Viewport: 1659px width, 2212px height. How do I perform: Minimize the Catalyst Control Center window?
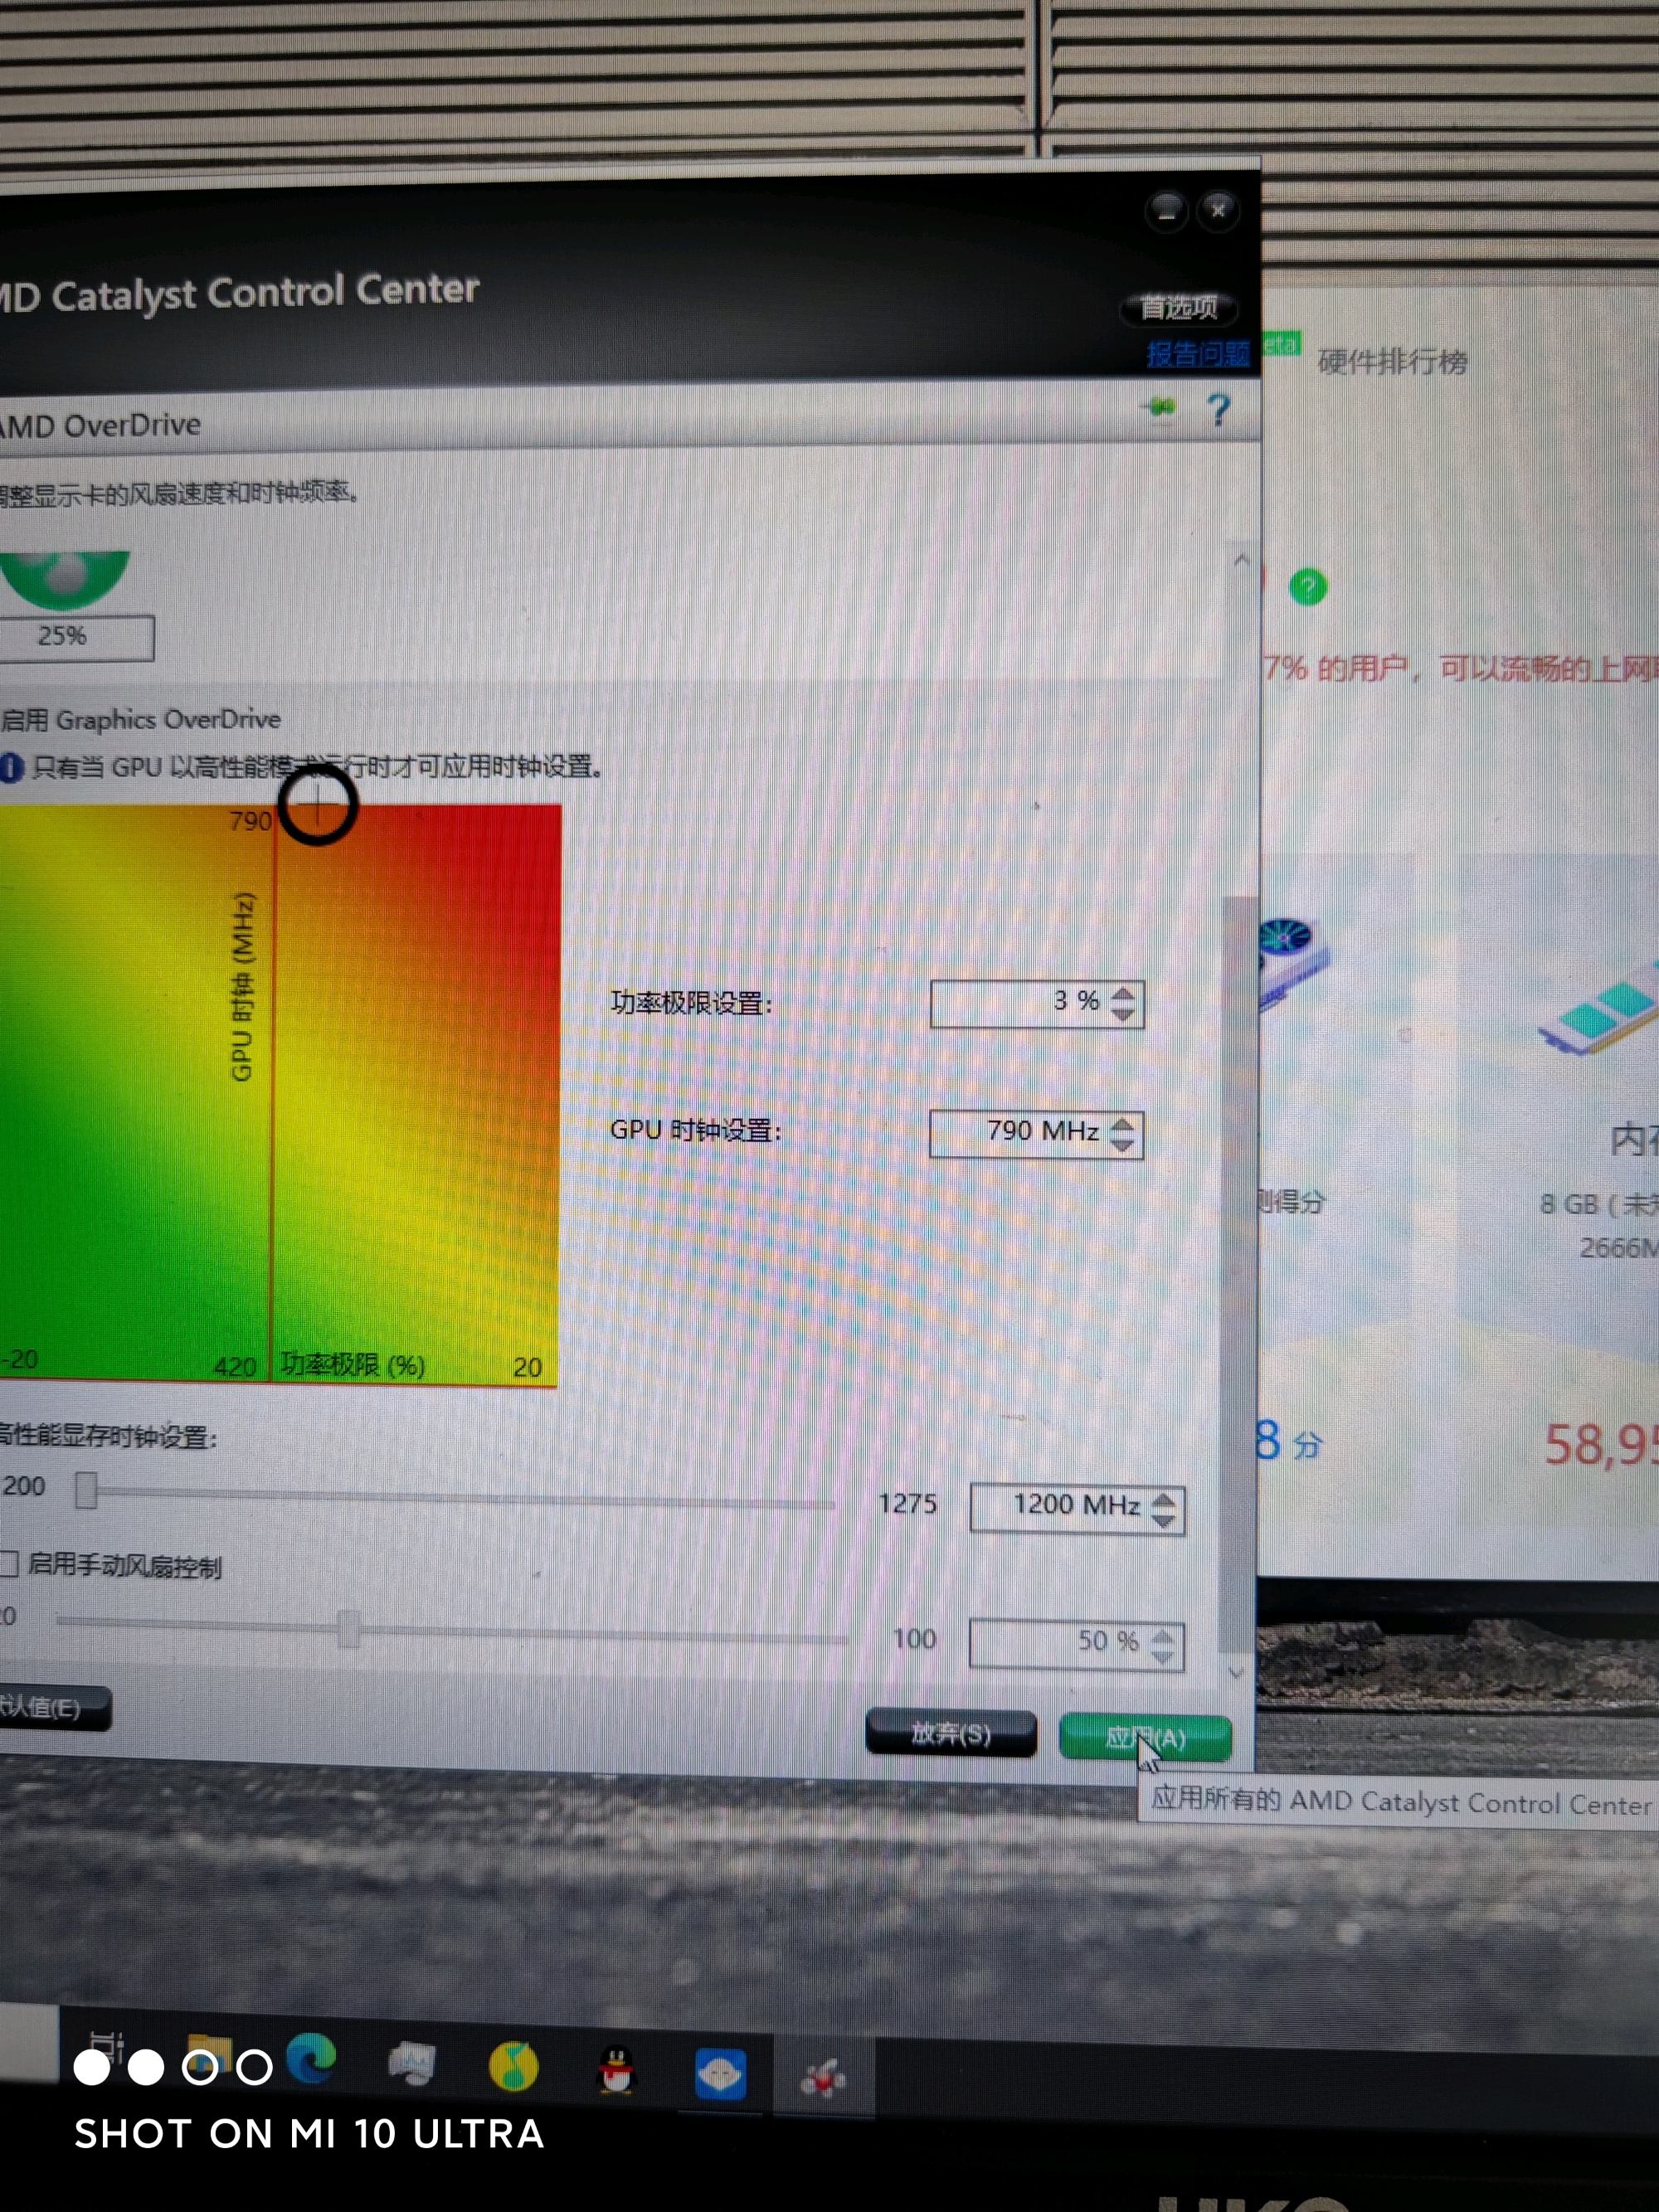[1166, 211]
